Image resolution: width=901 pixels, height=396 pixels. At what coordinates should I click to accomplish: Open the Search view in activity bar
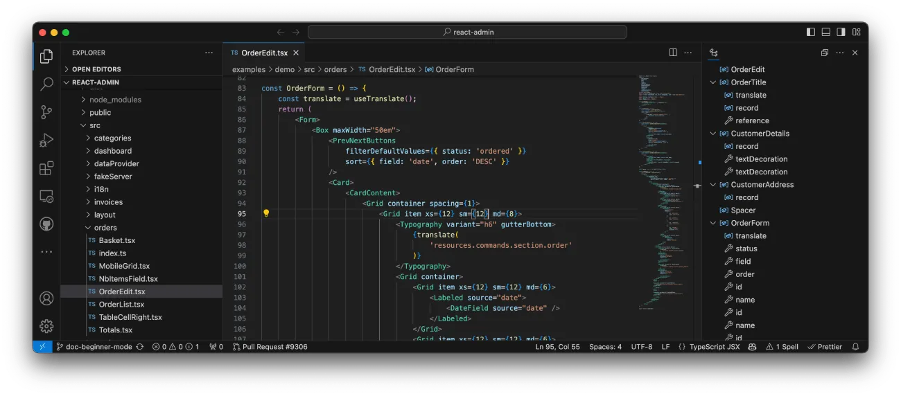(x=46, y=84)
